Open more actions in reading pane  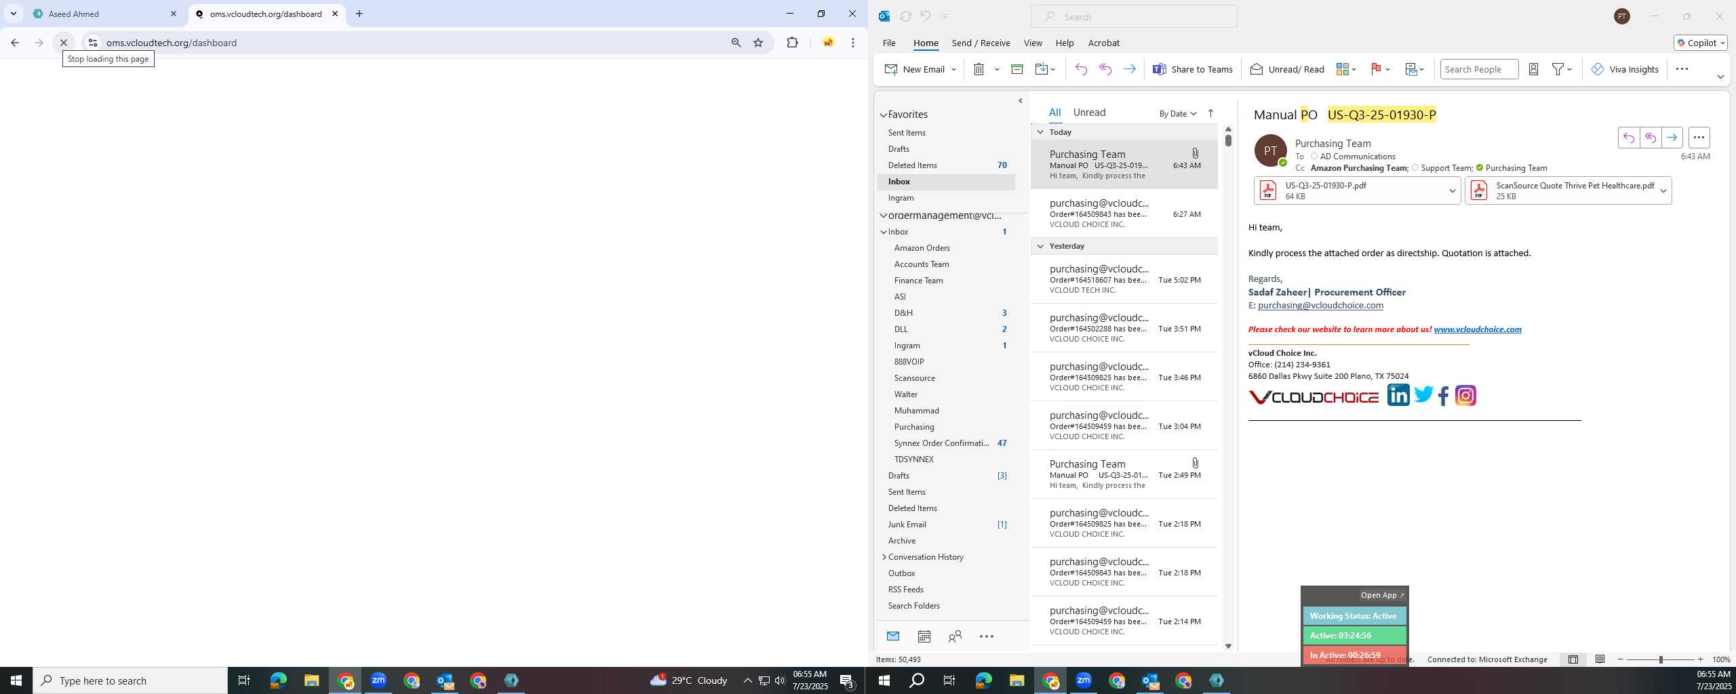pyautogui.click(x=1699, y=138)
